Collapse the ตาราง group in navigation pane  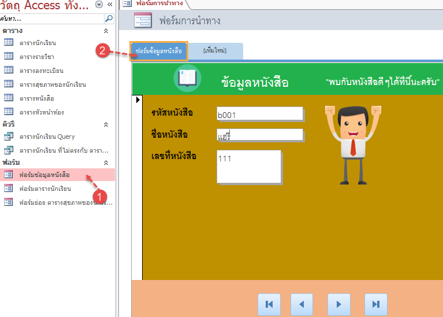(105, 30)
